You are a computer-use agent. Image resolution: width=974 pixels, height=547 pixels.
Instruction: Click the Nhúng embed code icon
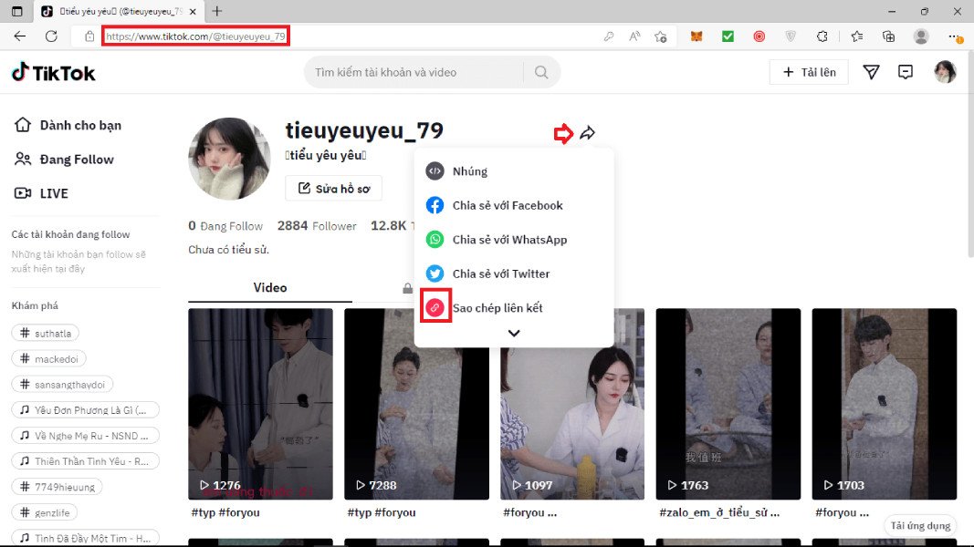pyautogui.click(x=435, y=170)
